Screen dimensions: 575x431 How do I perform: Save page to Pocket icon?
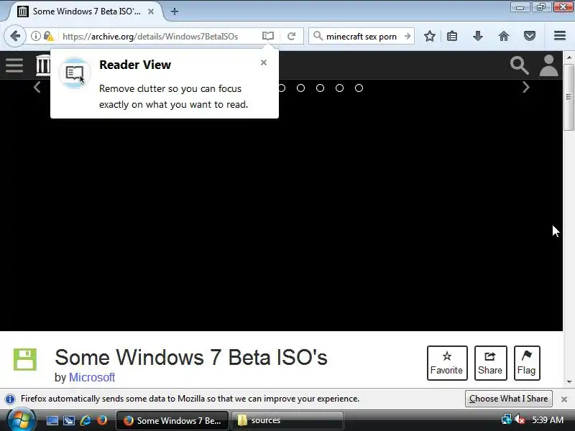coord(530,36)
